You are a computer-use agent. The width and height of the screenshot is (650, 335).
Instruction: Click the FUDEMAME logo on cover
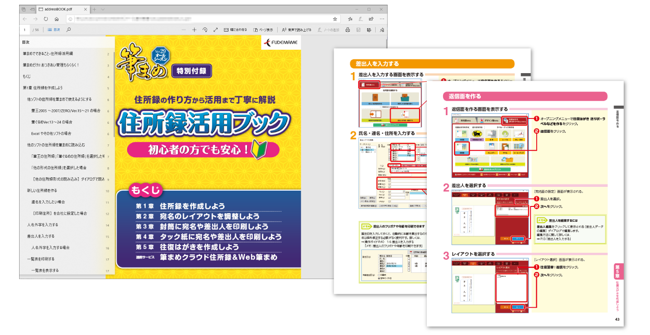281,43
